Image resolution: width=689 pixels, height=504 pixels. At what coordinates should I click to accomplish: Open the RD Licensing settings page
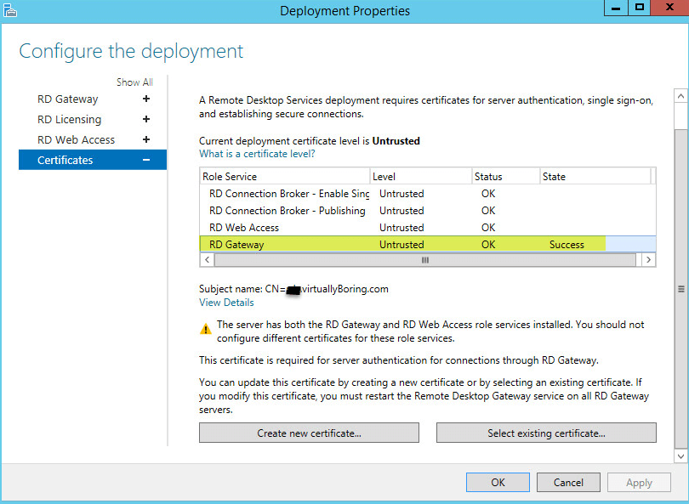click(x=70, y=120)
